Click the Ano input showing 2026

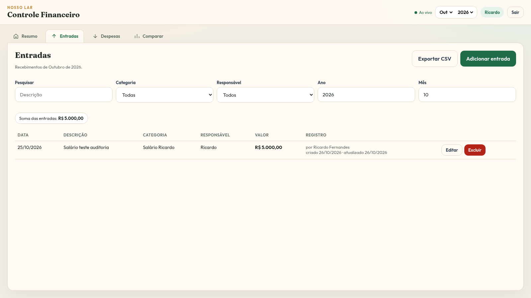click(366, 95)
